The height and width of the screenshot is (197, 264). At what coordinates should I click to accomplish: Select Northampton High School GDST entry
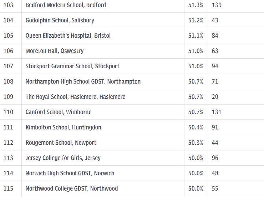[83, 81]
